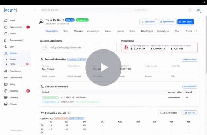The image size is (207, 135).
Task: Switch to the Prescriptions tab
Action: pos(163,31)
